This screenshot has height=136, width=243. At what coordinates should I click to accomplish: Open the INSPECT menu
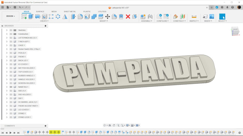pyautogui.click(x=194, y=21)
